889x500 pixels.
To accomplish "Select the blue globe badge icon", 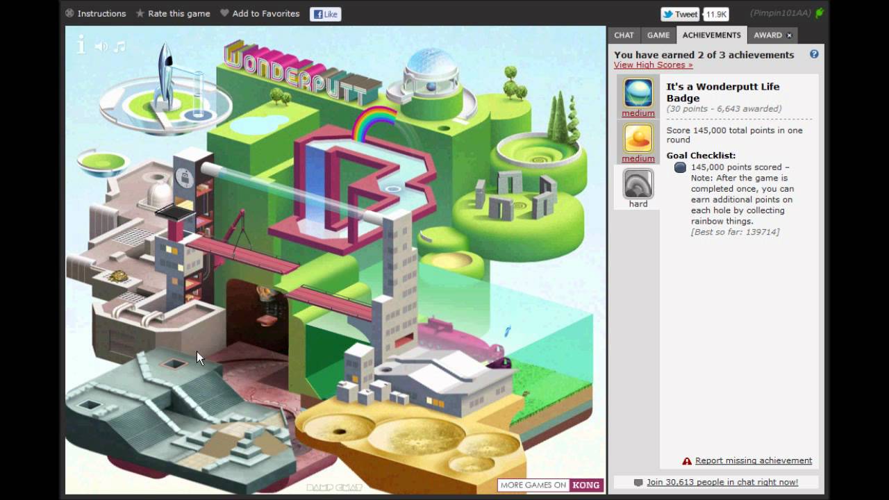I will click(638, 92).
